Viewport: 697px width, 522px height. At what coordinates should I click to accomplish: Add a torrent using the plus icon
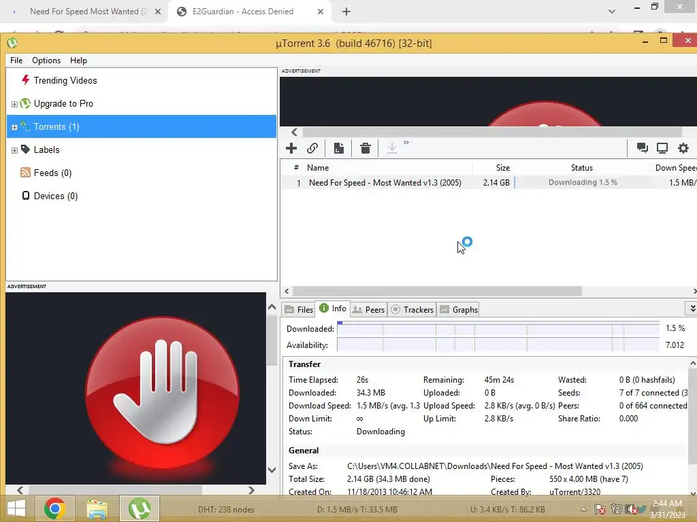pyautogui.click(x=291, y=148)
